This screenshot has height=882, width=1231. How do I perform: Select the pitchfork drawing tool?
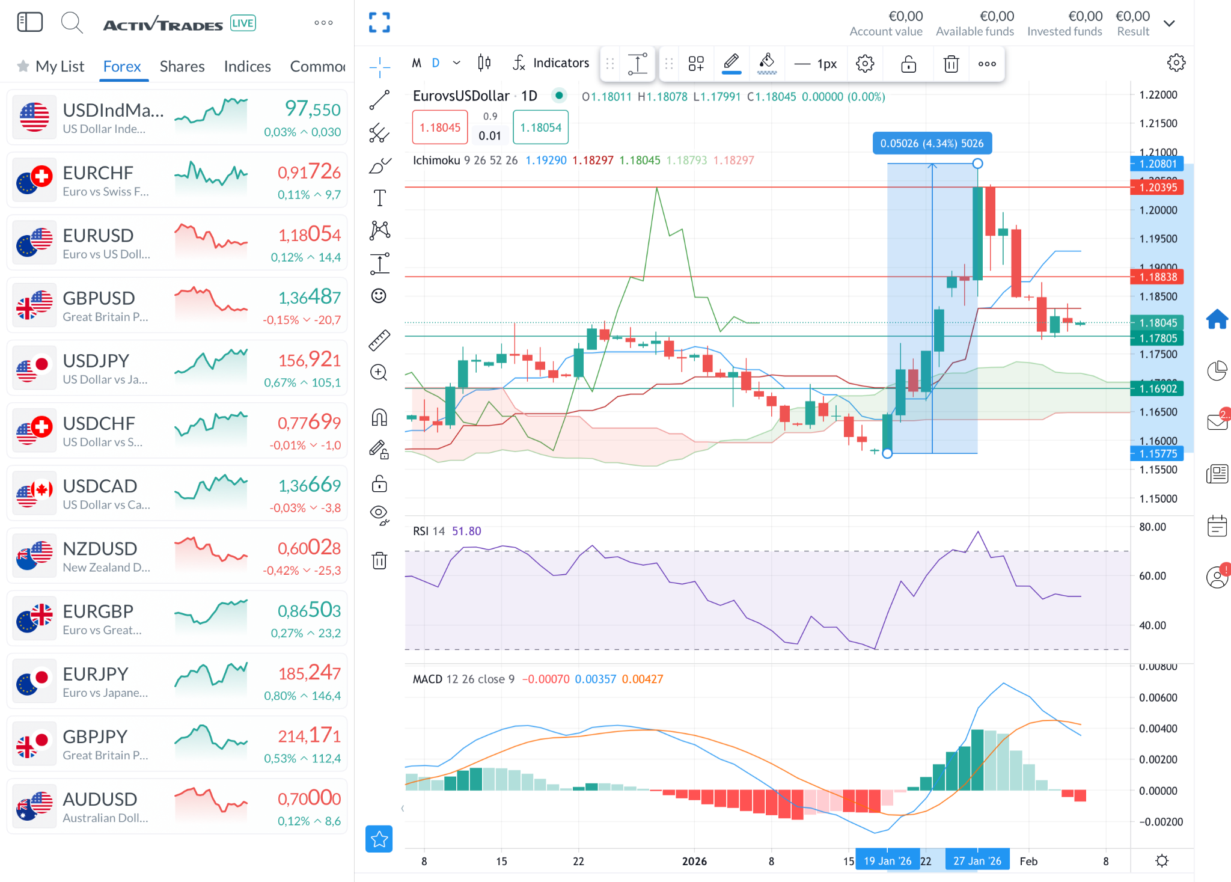point(379,133)
